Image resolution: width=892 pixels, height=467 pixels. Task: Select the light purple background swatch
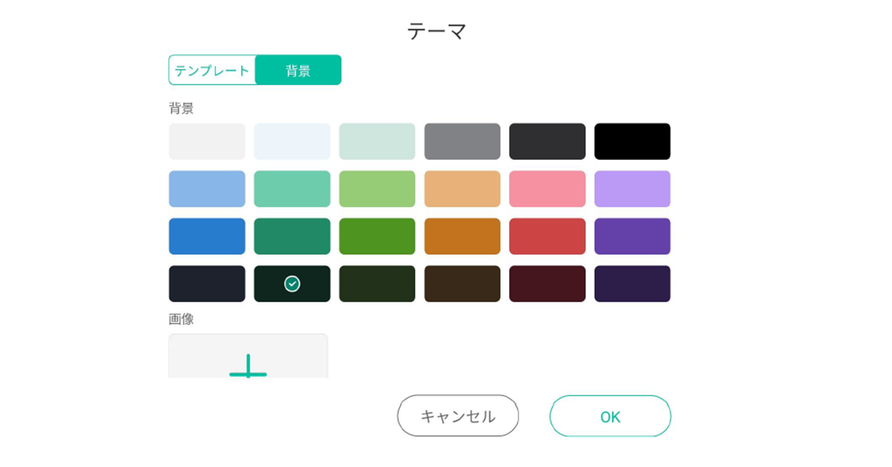click(x=632, y=189)
